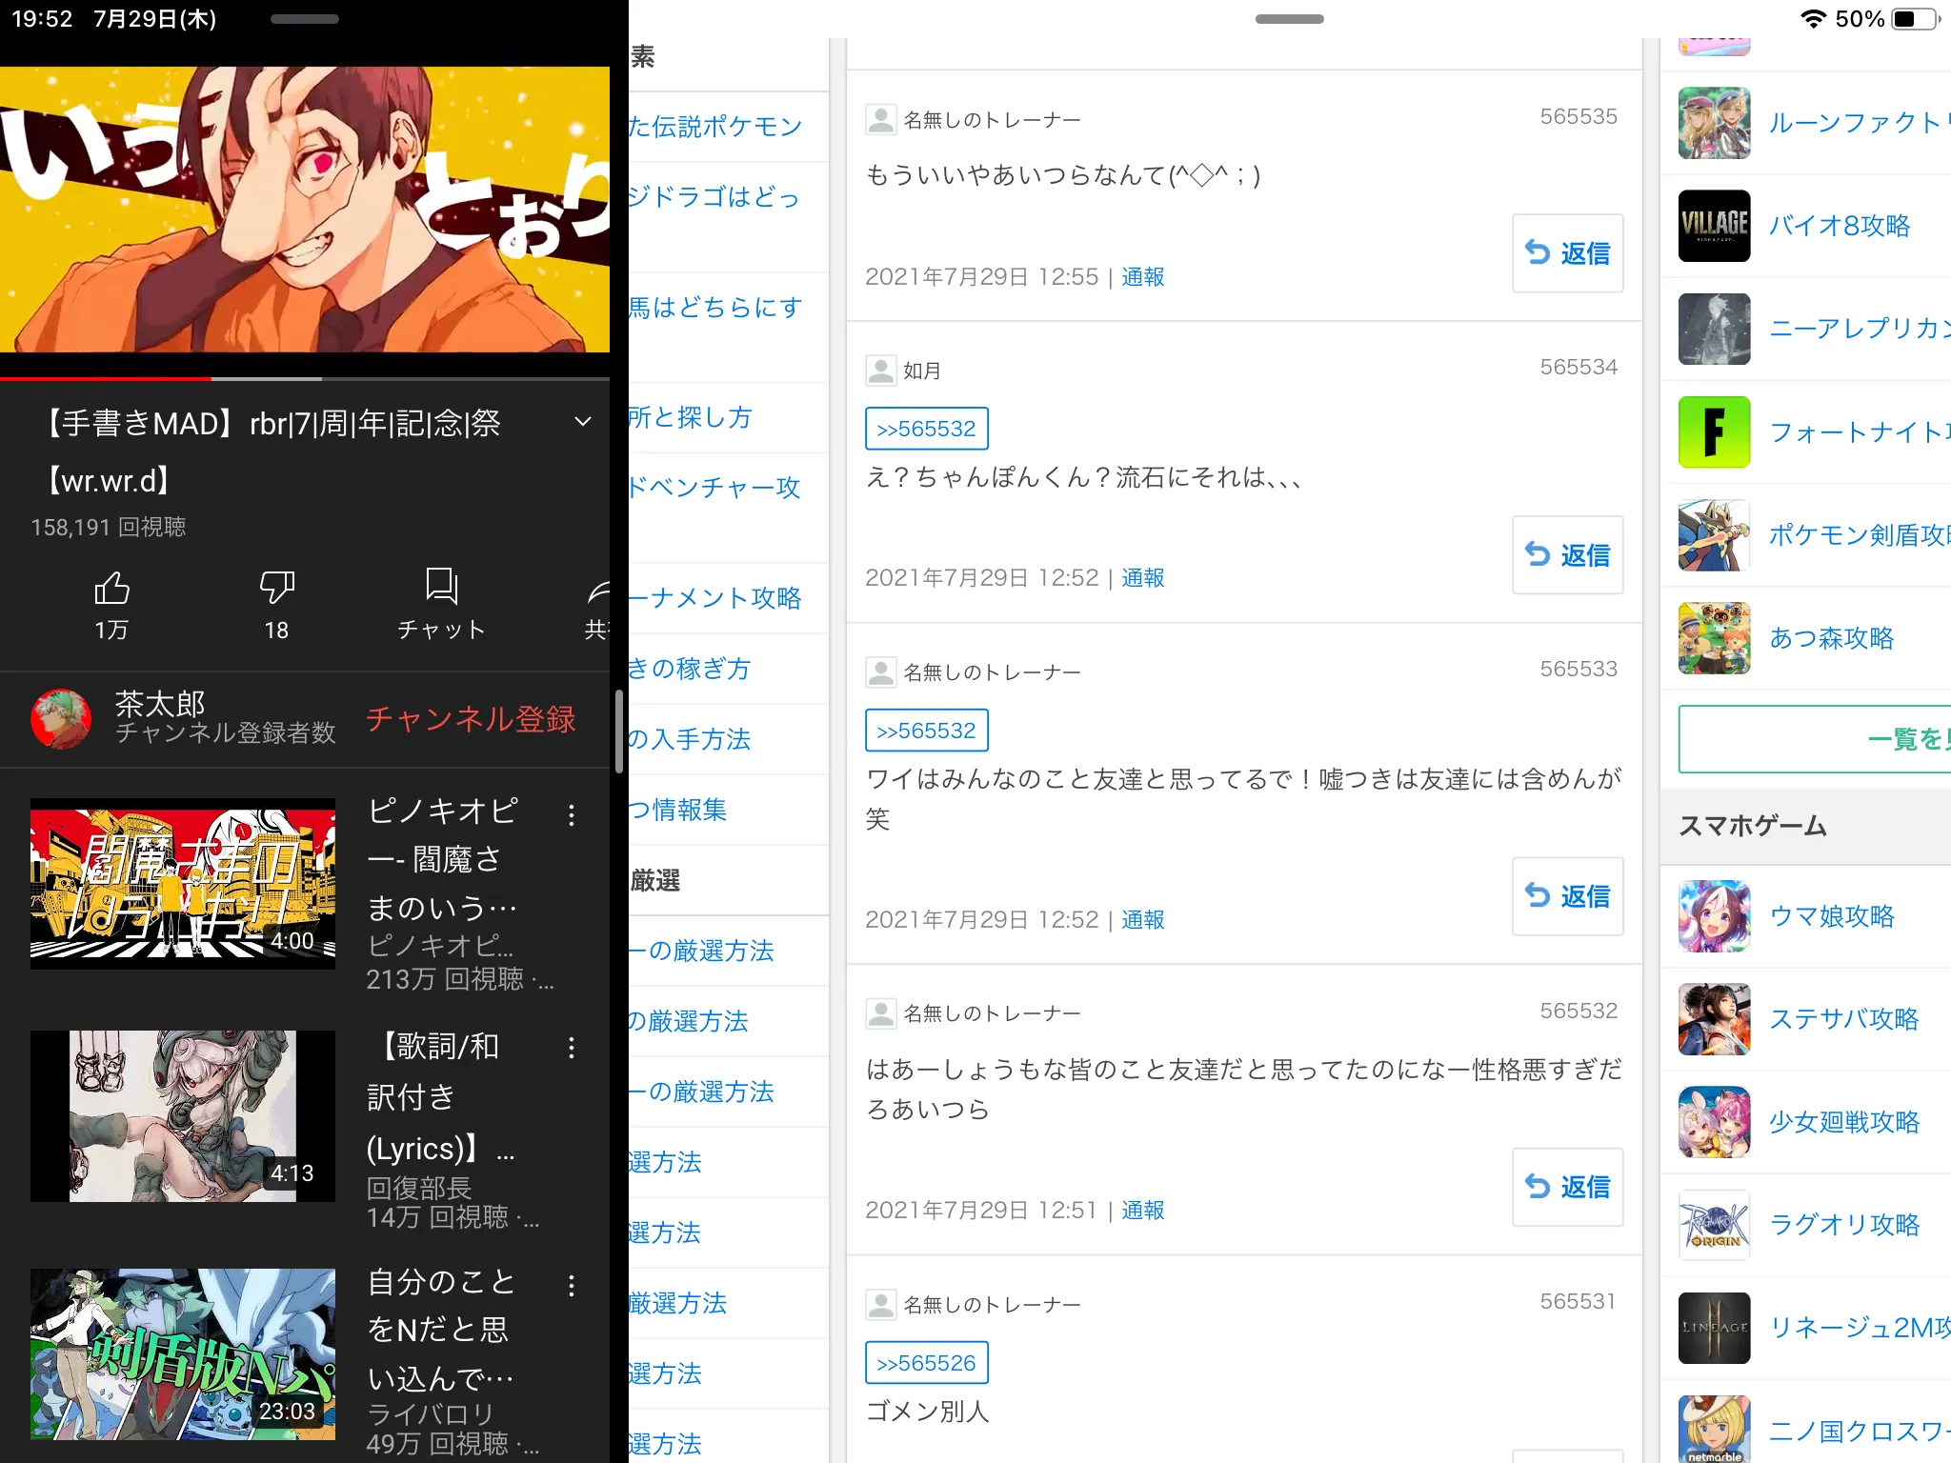Open options menu for 歌詞/和訳付き video

tap(572, 1049)
